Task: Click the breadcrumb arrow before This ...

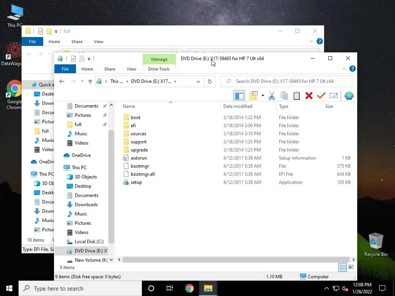Action: click(106, 81)
